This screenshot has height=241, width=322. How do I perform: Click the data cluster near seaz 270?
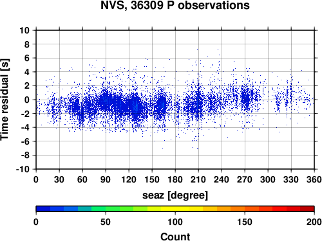coord(246,98)
